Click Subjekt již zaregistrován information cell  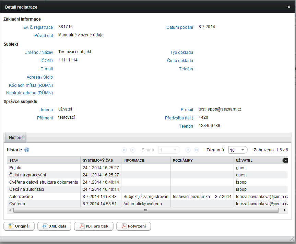click(146, 196)
